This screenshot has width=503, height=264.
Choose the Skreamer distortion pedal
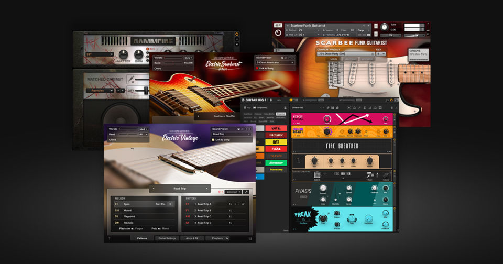(x=276, y=162)
